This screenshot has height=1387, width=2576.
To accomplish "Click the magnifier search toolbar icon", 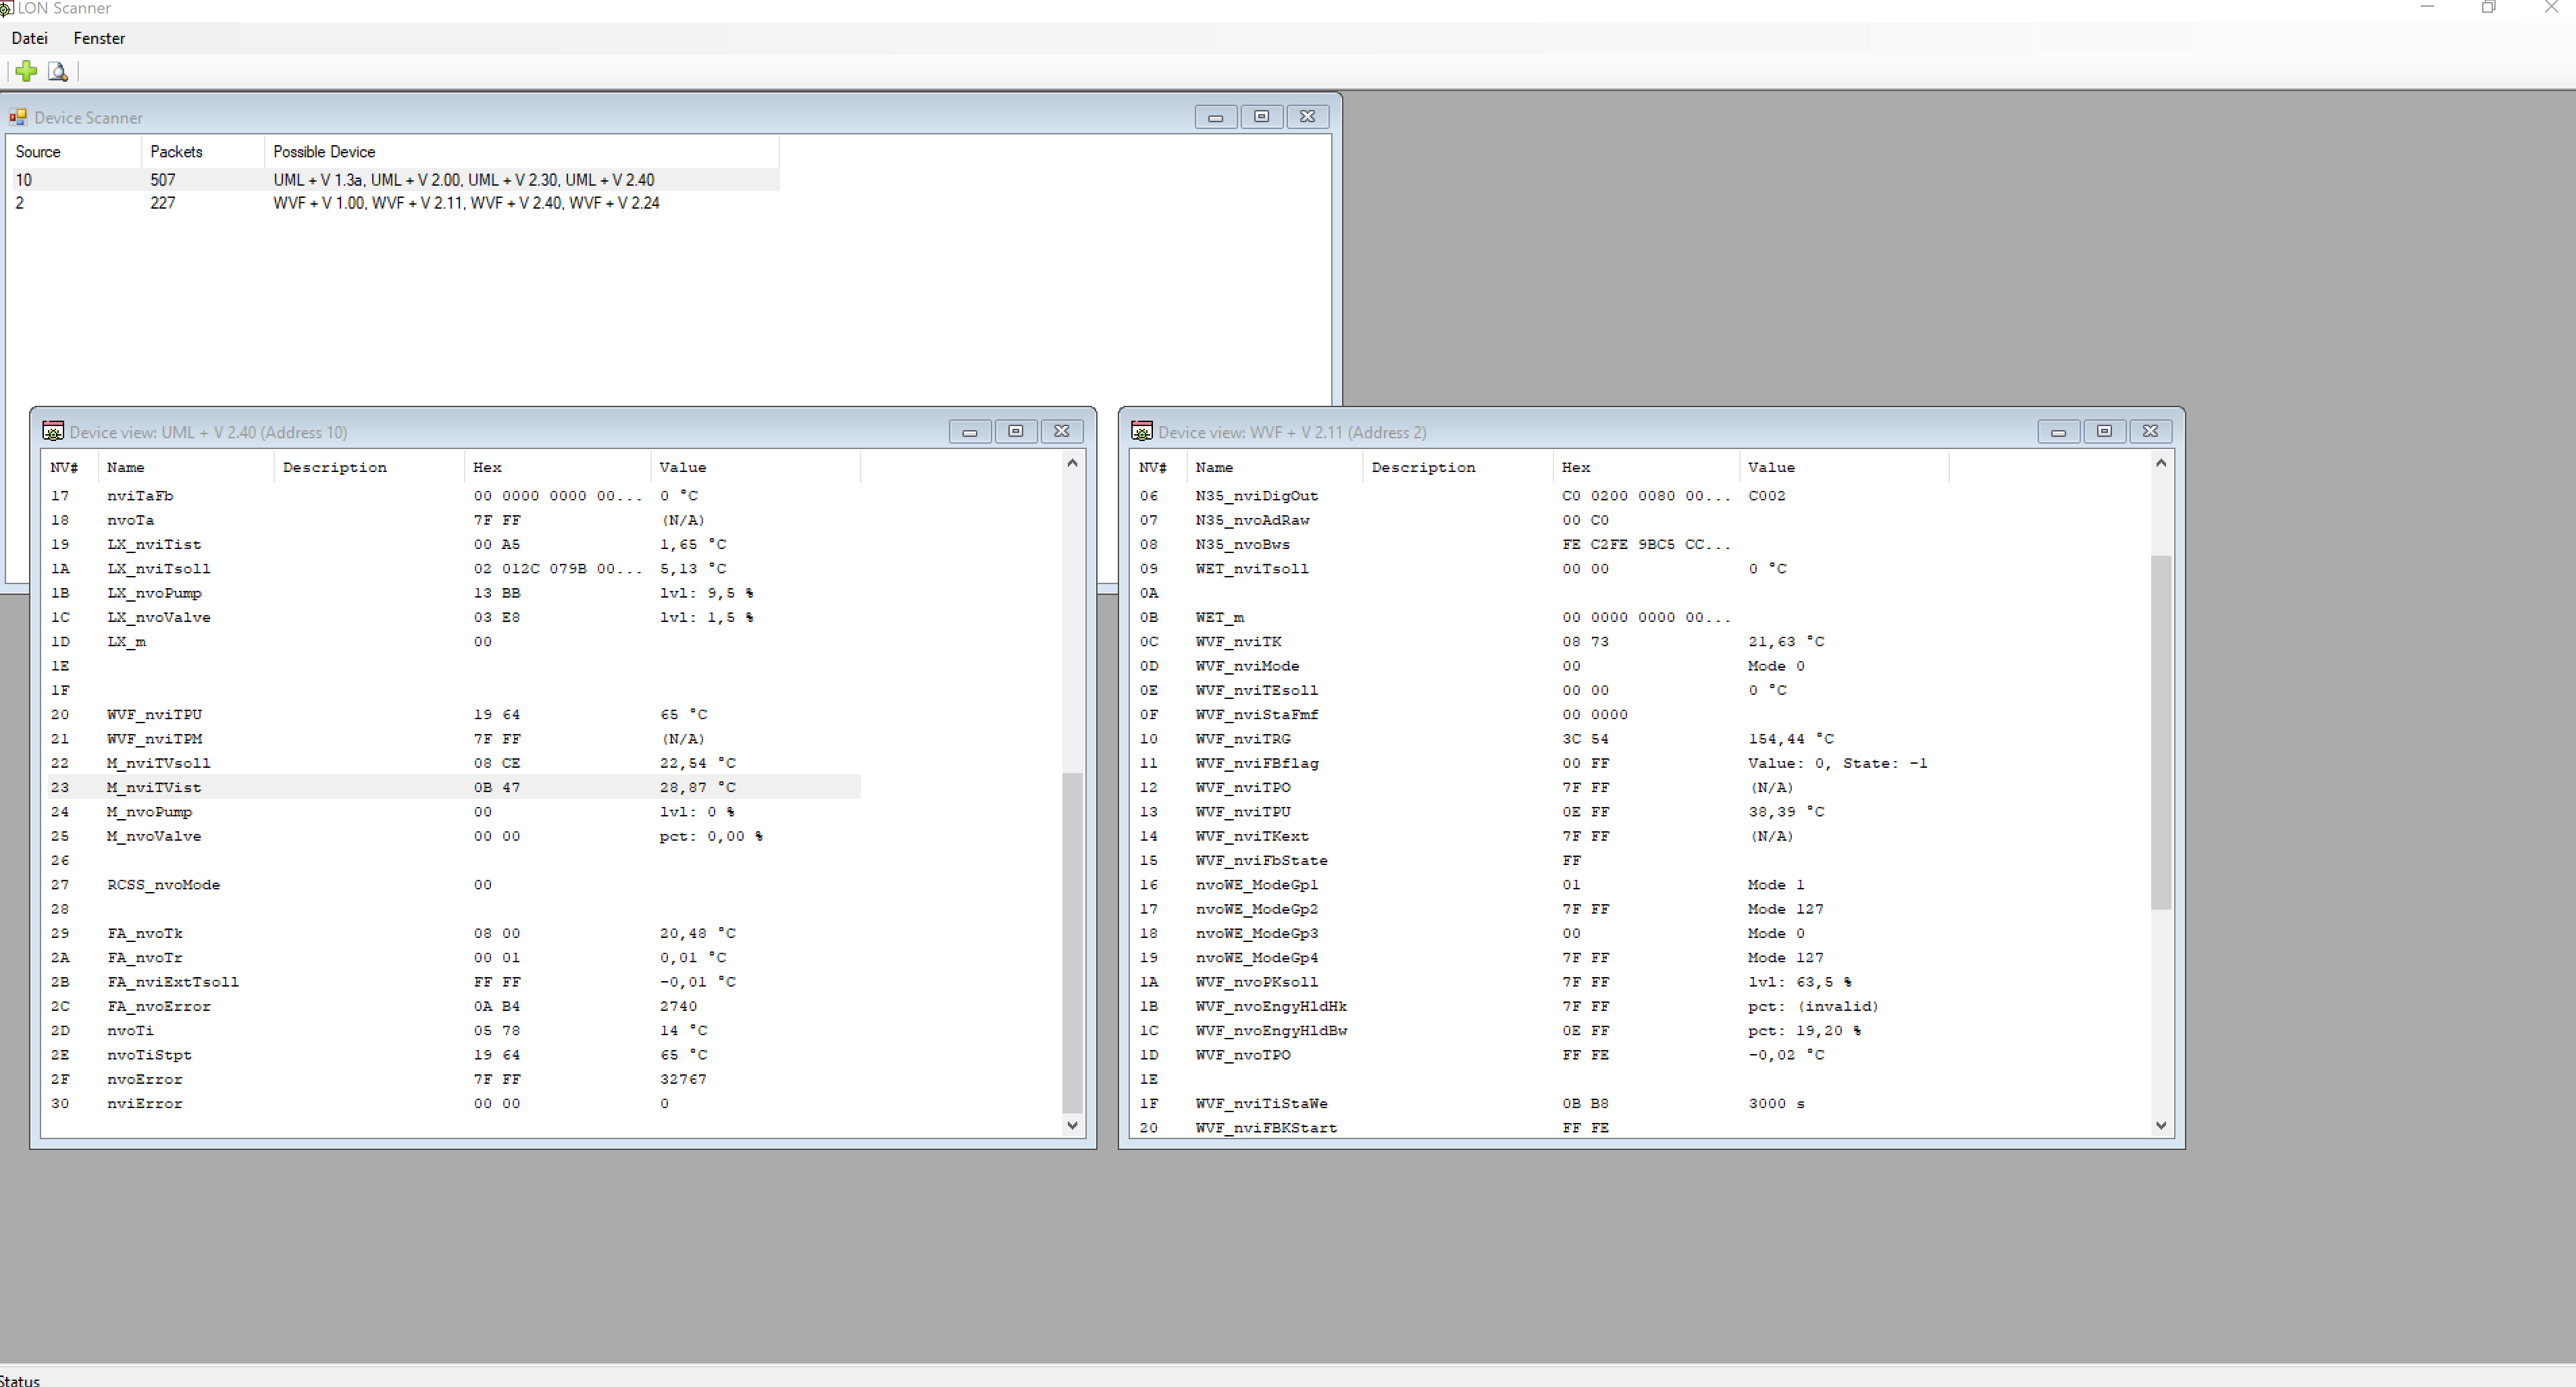I will point(58,71).
